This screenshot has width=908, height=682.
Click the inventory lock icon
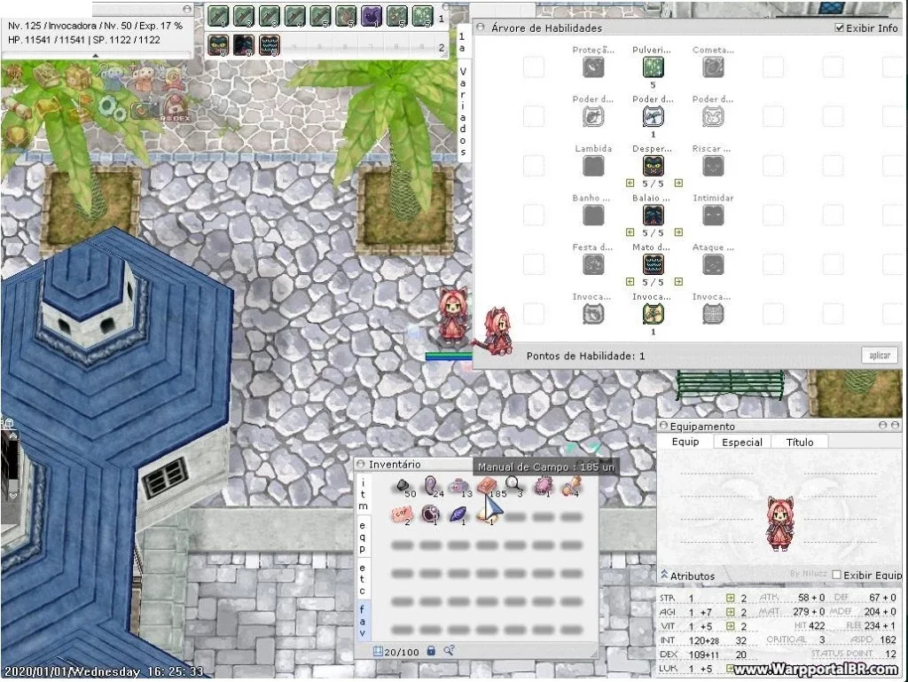click(x=431, y=651)
